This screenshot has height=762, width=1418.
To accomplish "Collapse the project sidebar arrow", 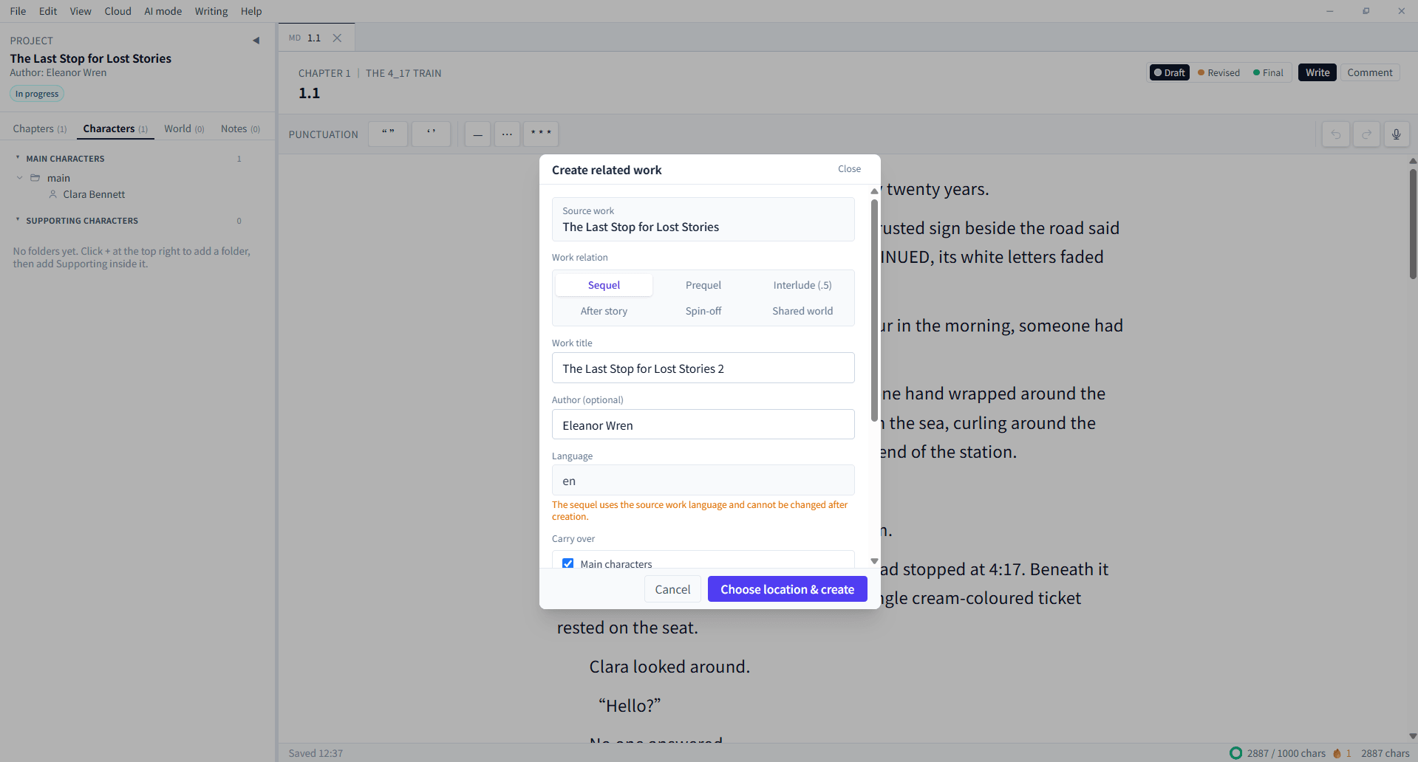I will pos(256,41).
